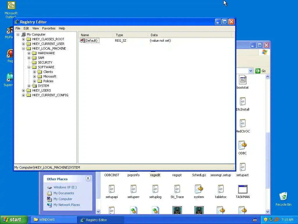Select the HKEY_CLASSES_ROOT folder icon
The height and width of the screenshot is (224, 298).
point(29,39)
